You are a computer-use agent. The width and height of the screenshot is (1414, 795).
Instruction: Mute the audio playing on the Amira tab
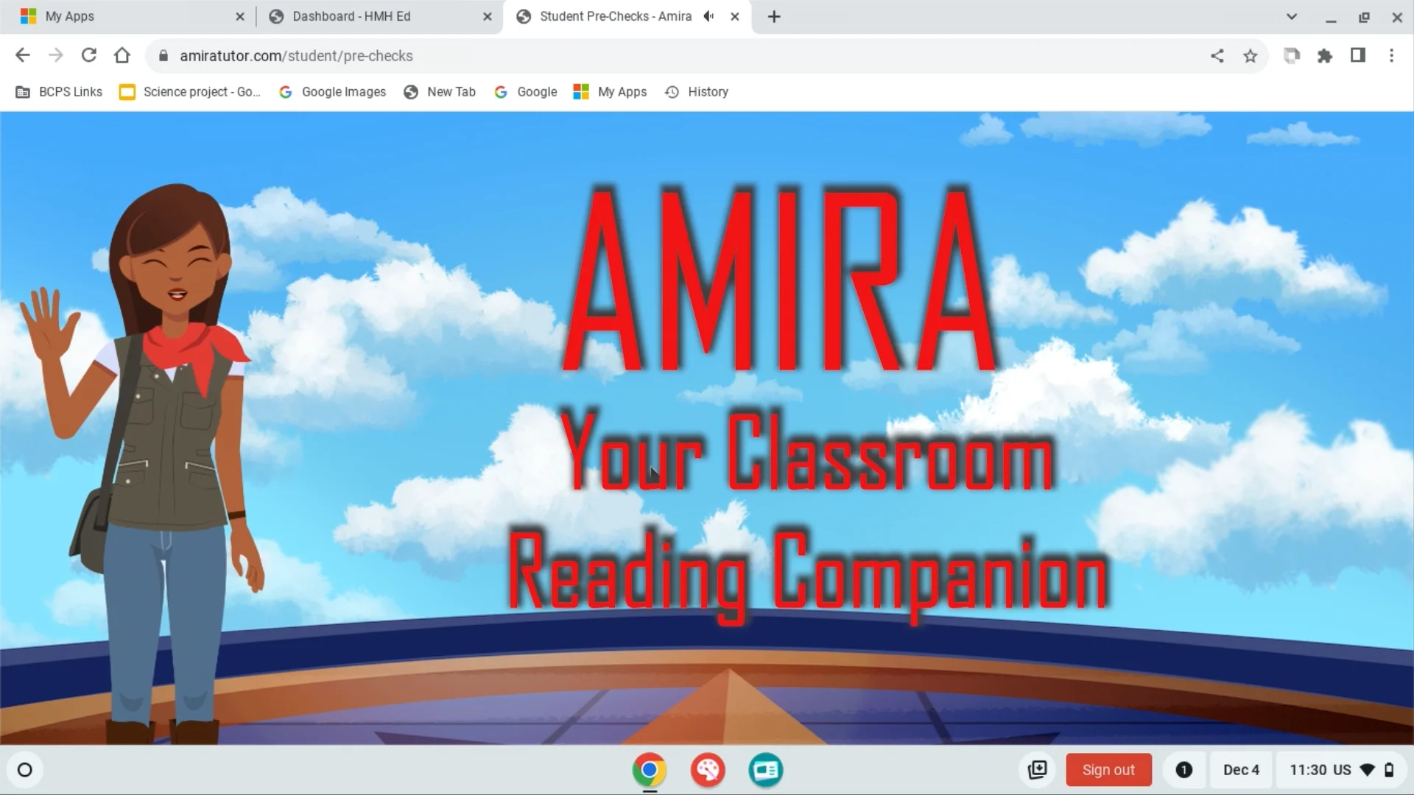(708, 16)
